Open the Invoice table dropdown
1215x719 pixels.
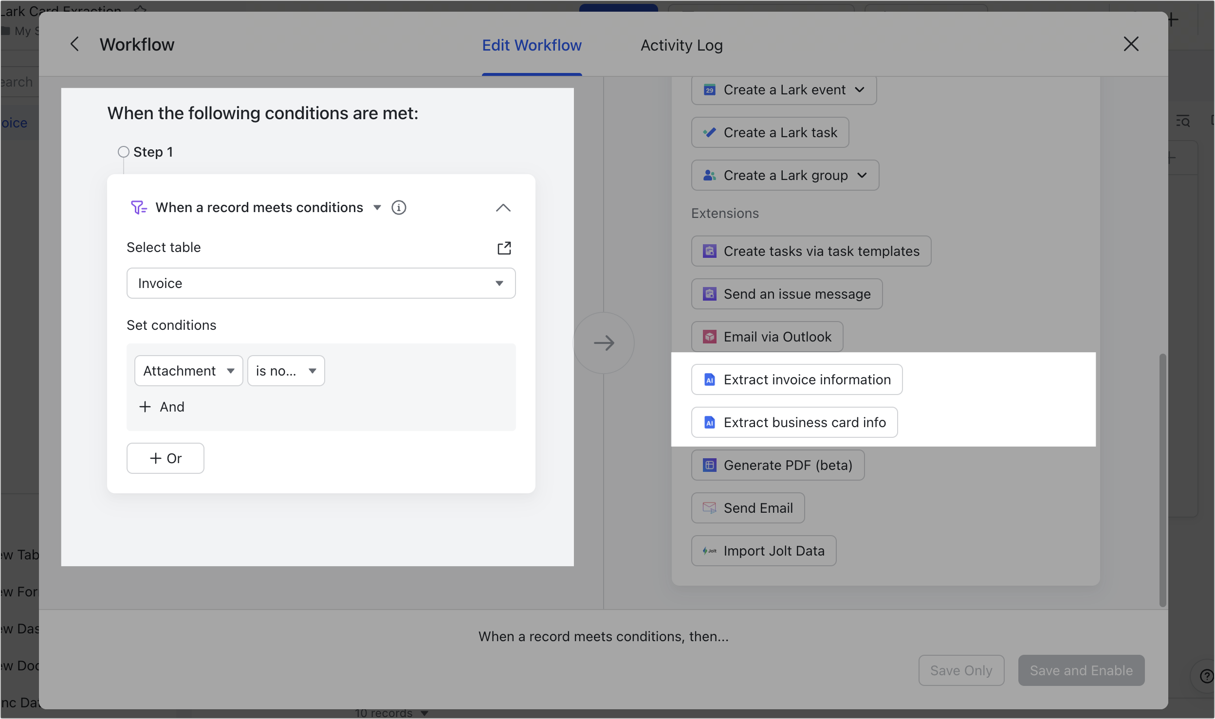pyautogui.click(x=321, y=283)
